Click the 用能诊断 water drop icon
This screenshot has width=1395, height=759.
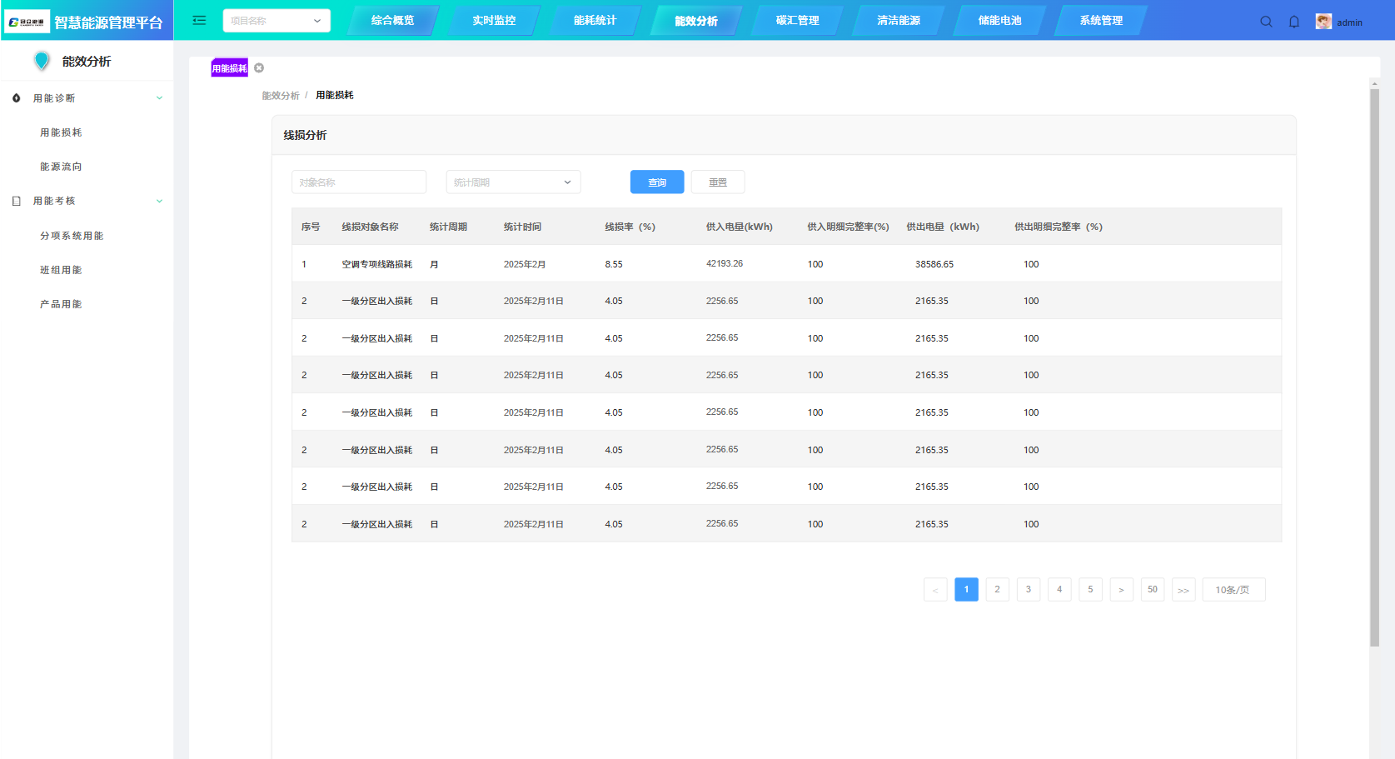[17, 98]
